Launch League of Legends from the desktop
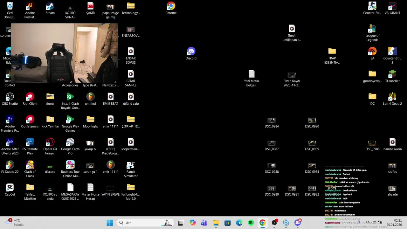 (372, 33)
